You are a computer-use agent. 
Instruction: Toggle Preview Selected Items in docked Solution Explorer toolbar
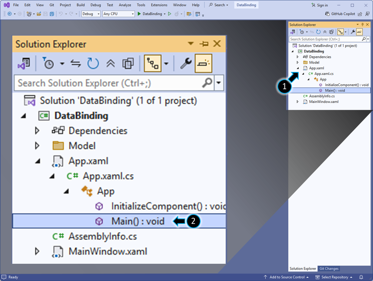[359, 32]
